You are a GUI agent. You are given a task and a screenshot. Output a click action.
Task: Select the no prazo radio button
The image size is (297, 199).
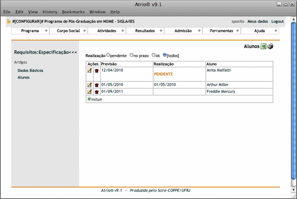tap(131, 55)
